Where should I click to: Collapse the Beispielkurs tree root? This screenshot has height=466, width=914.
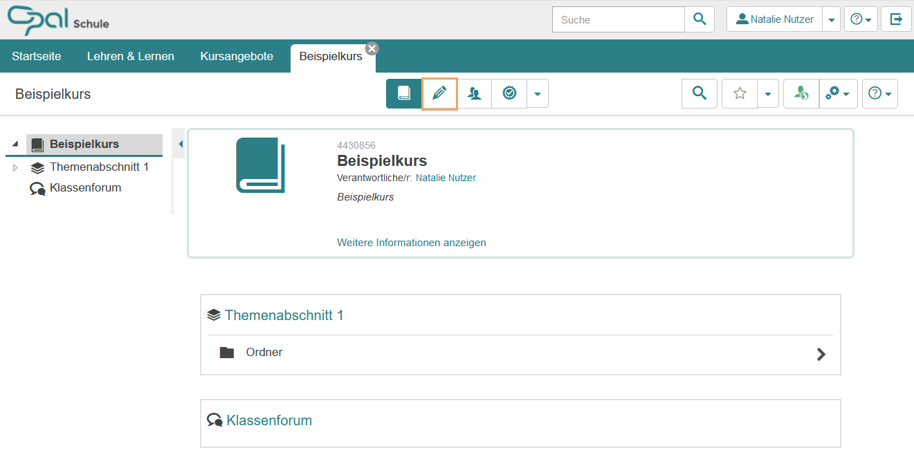[15, 143]
